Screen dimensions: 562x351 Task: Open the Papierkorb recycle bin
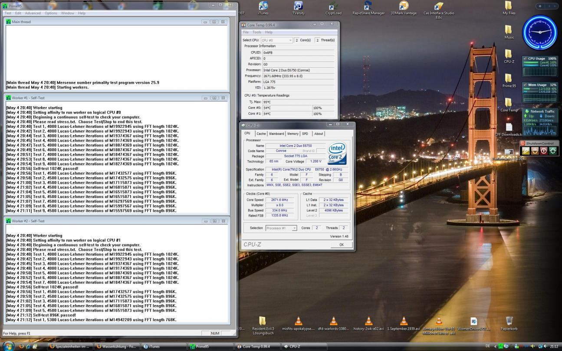click(509, 321)
